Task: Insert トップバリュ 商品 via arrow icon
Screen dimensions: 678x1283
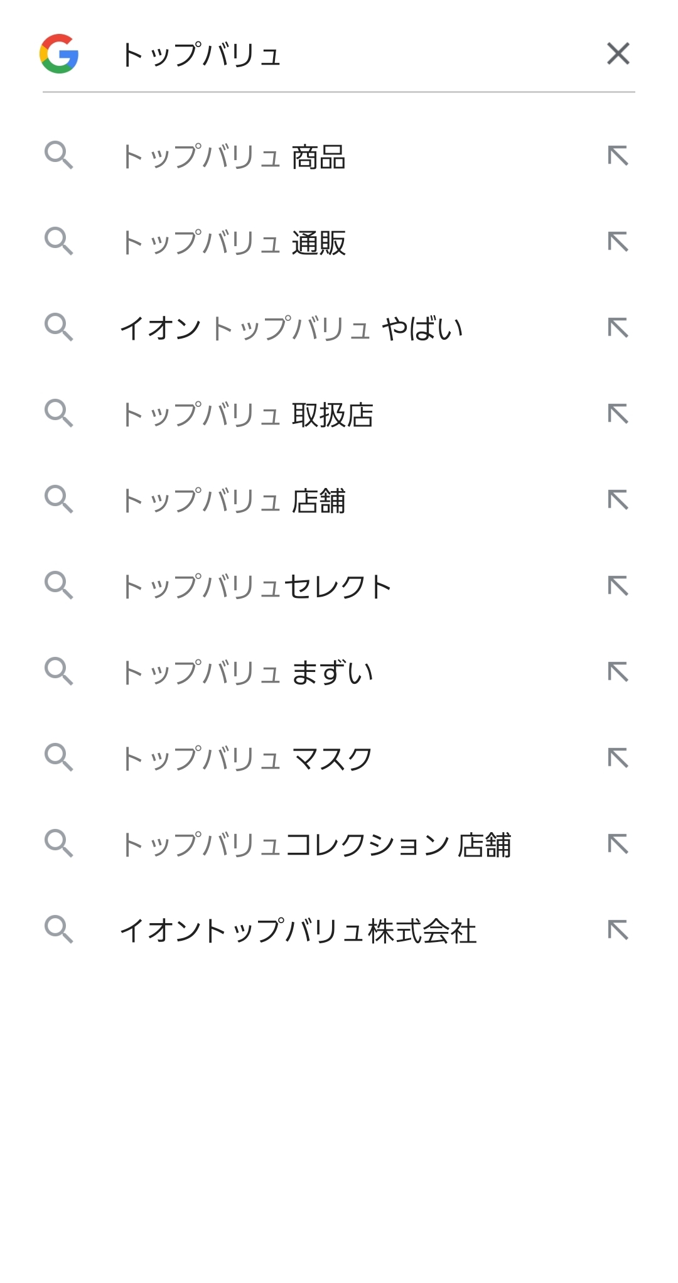Action: tap(618, 156)
